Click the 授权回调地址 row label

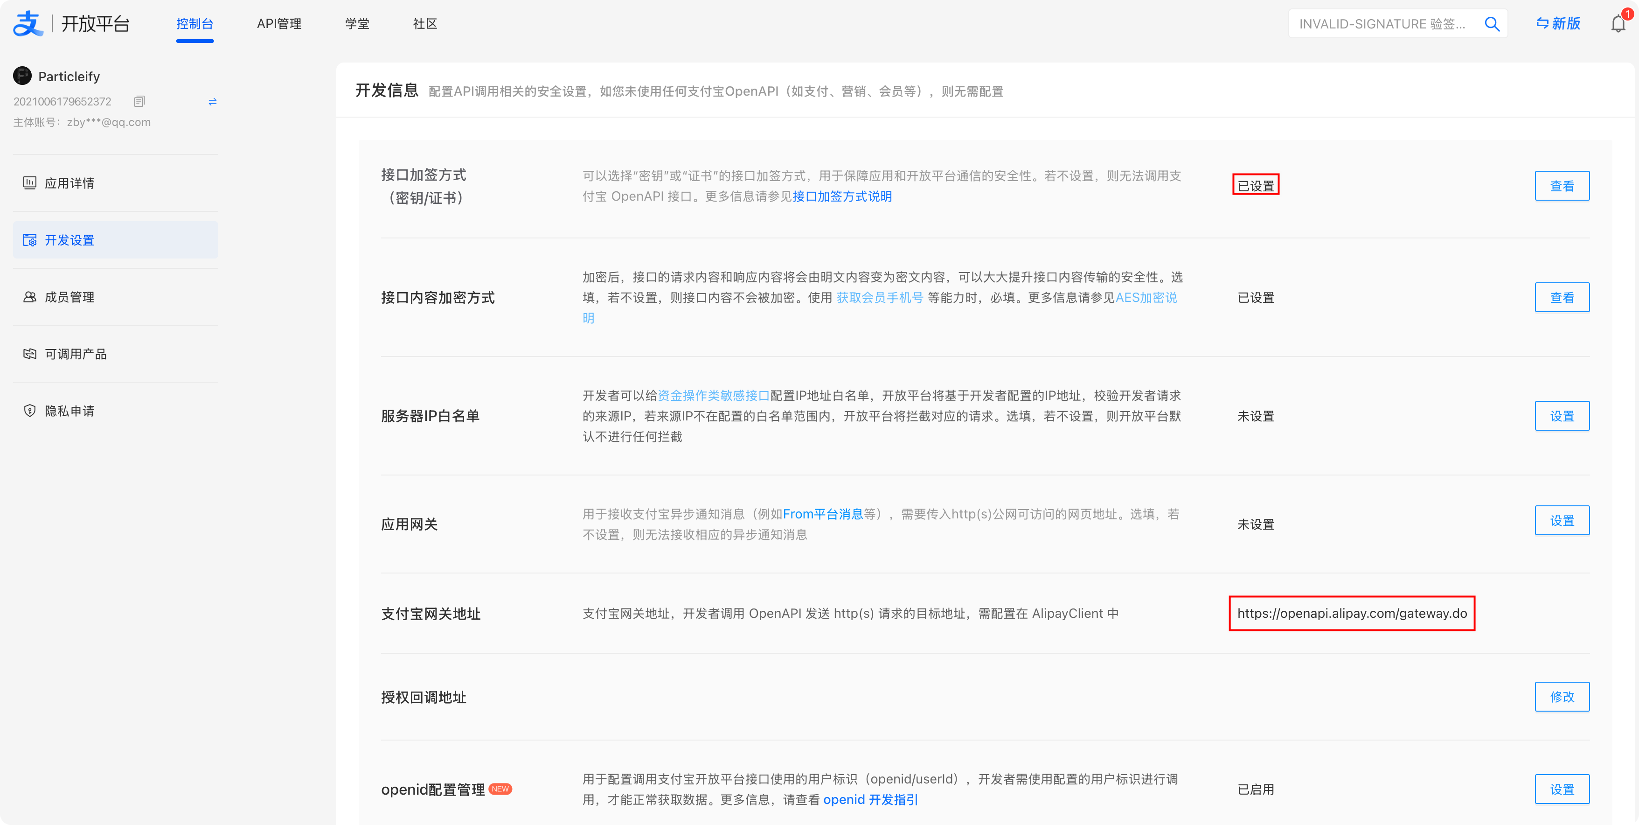pos(424,697)
